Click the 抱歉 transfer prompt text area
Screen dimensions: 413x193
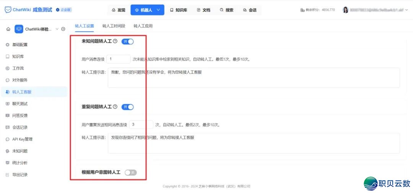point(254,78)
